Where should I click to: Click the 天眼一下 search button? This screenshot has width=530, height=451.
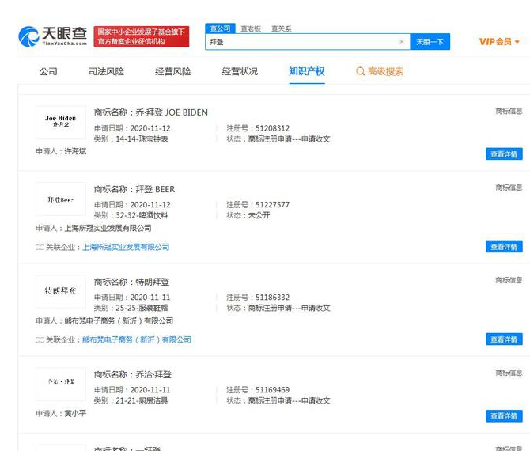point(430,42)
